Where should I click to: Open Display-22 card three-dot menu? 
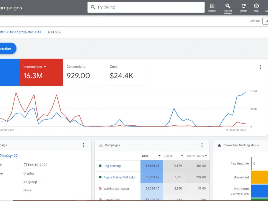tap(84, 145)
